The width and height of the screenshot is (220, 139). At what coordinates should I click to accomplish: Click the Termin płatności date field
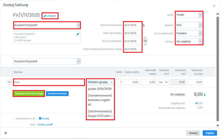(x=132, y=41)
